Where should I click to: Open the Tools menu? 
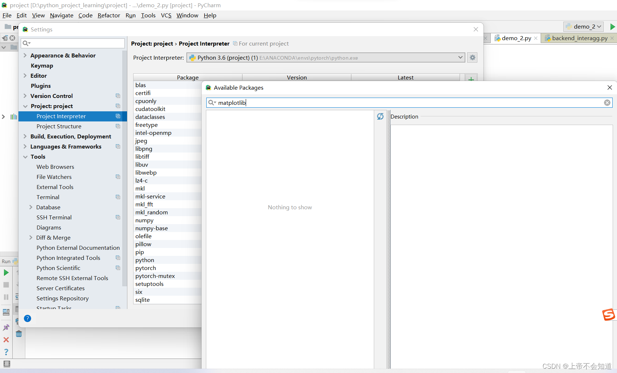(x=148, y=15)
